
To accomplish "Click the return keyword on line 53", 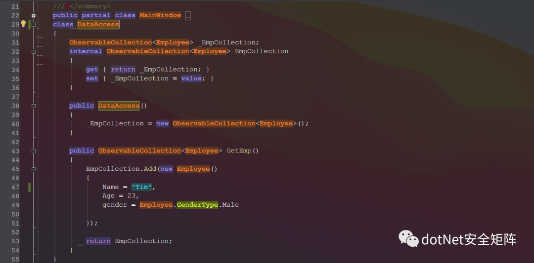I will pyautogui.click(x=98, y=241).
